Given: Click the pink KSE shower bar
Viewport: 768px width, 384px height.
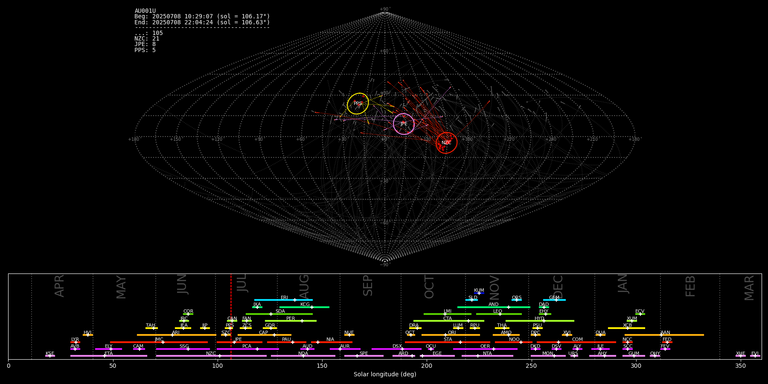Looking at the screenshot, I should click(50, 356).
